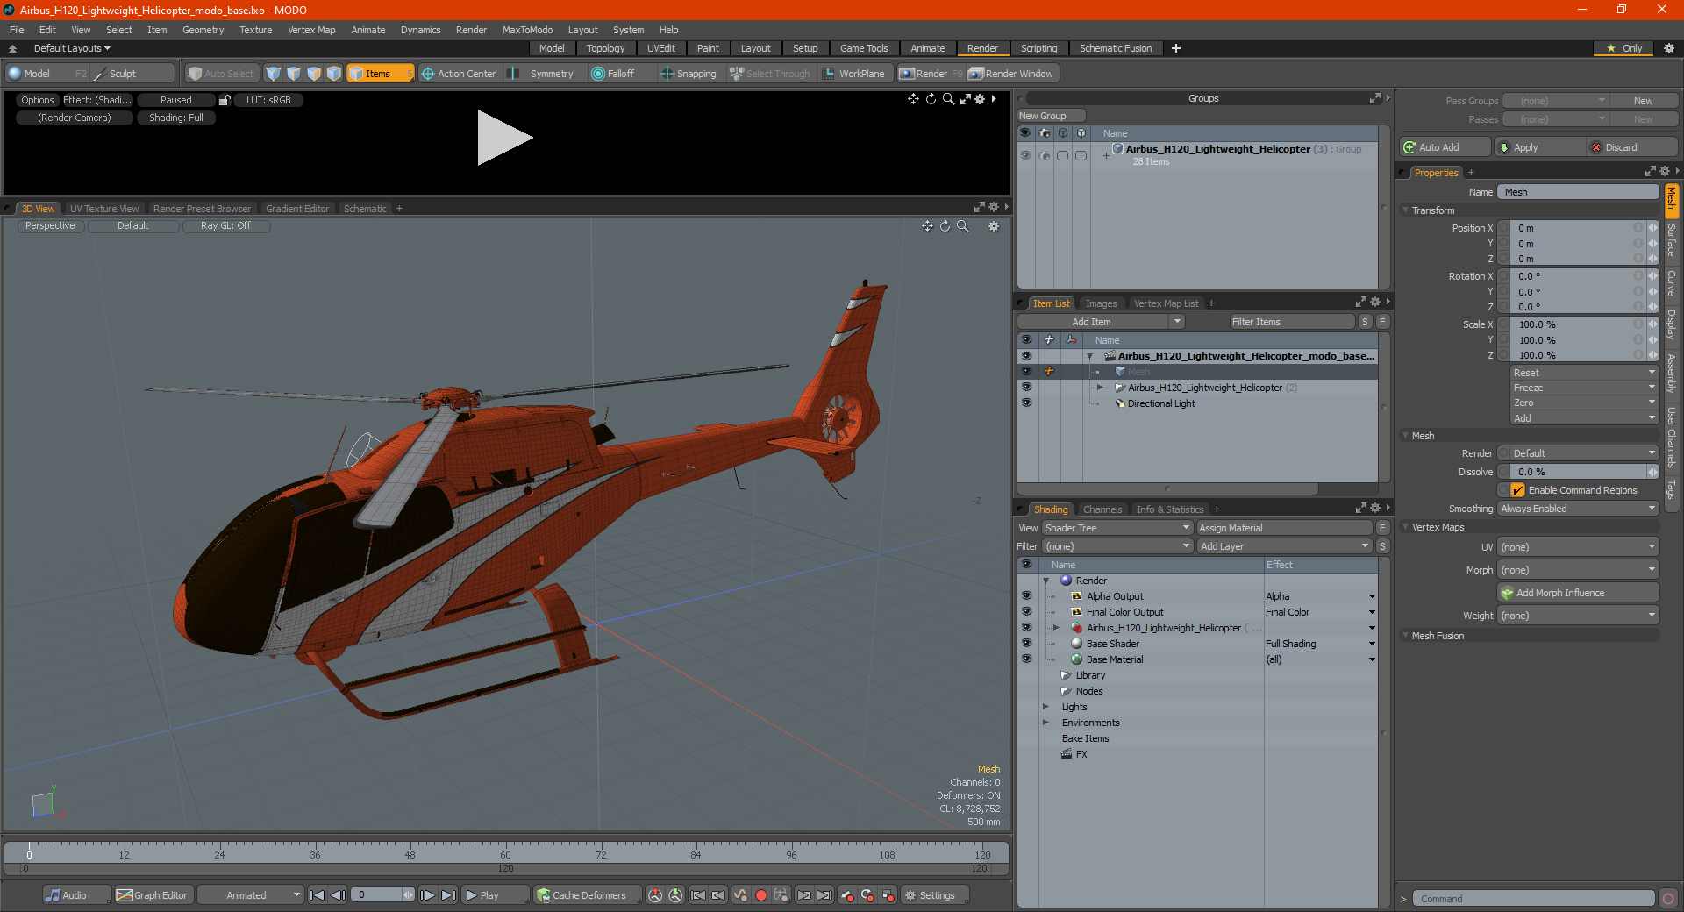Go to first frame of timeline

click(318, 895)
